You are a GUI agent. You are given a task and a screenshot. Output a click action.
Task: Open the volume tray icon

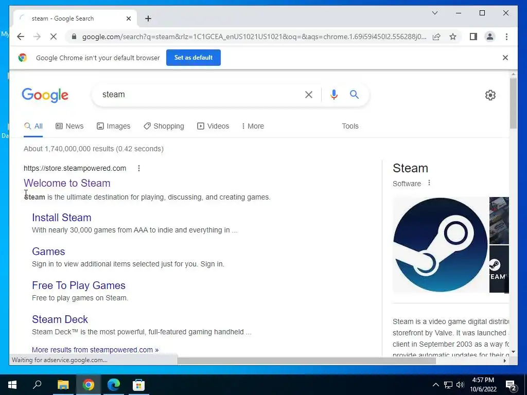[x=460, y=385]
